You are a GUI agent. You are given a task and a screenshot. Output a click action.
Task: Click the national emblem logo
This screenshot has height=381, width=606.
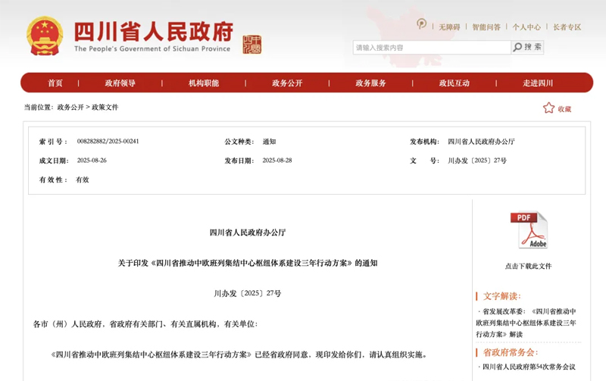[x=45, y=36]
